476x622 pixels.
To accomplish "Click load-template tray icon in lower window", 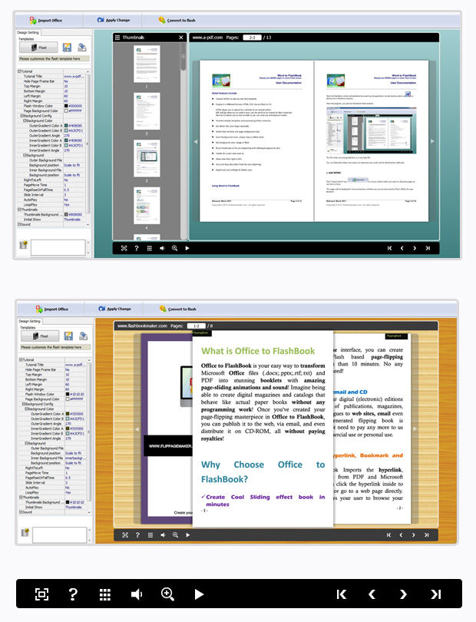I will [83, 336].
